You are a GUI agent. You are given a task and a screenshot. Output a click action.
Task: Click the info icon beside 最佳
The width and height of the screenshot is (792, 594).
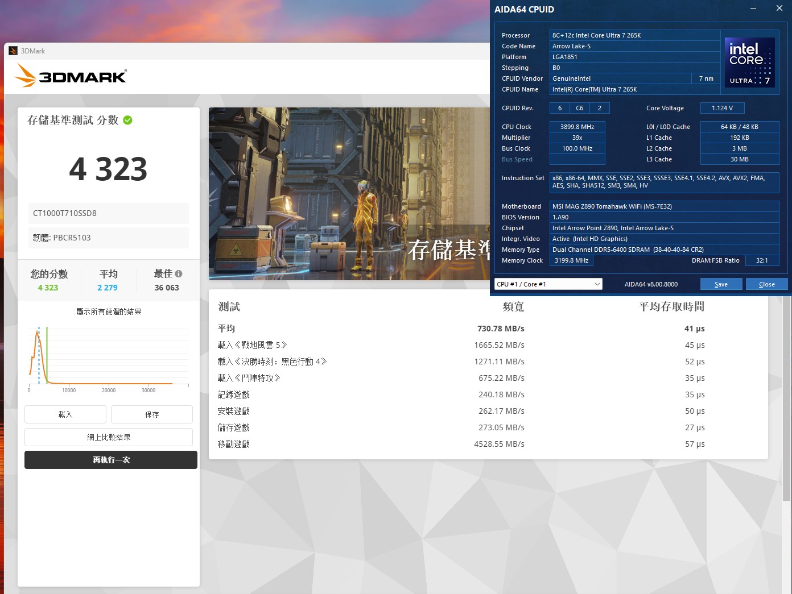tap(179, 273)
